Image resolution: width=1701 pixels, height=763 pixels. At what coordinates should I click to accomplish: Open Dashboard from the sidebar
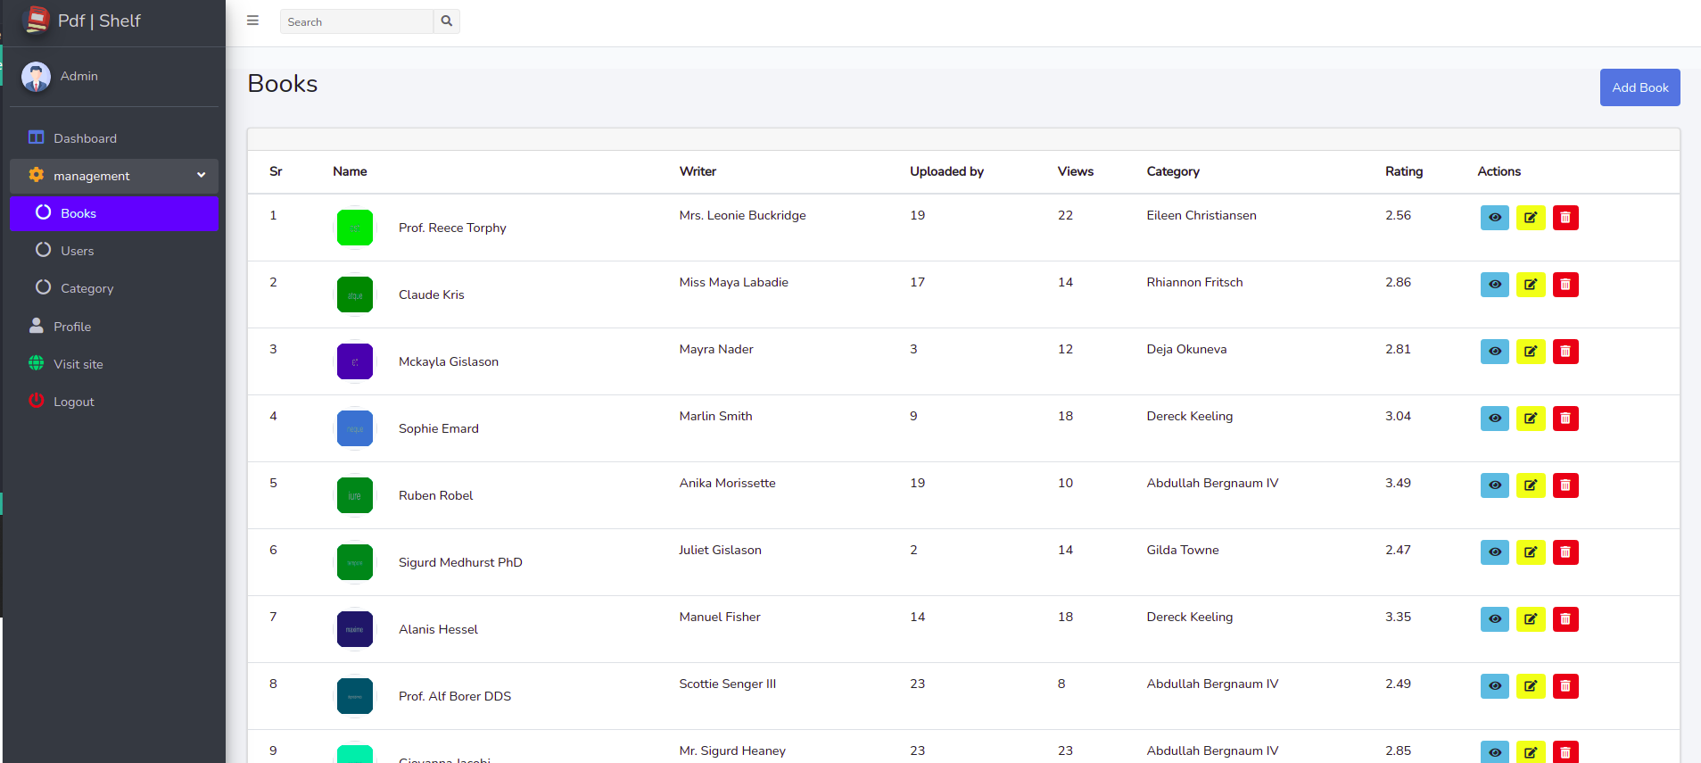pos(114,138)
